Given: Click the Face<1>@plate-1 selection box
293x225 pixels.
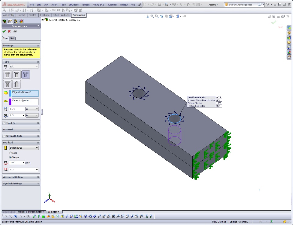Looking at the screenshot, I should [x=25, y=102].
